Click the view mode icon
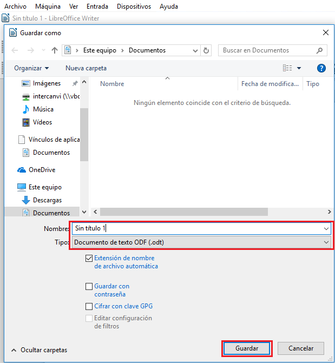The width and height of the screenshot is (335, 363). coord(287,68)
